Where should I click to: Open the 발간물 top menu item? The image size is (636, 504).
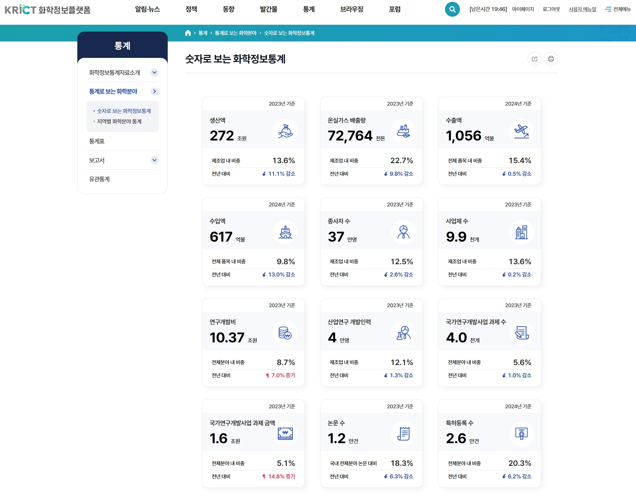(x=268, y=9)
